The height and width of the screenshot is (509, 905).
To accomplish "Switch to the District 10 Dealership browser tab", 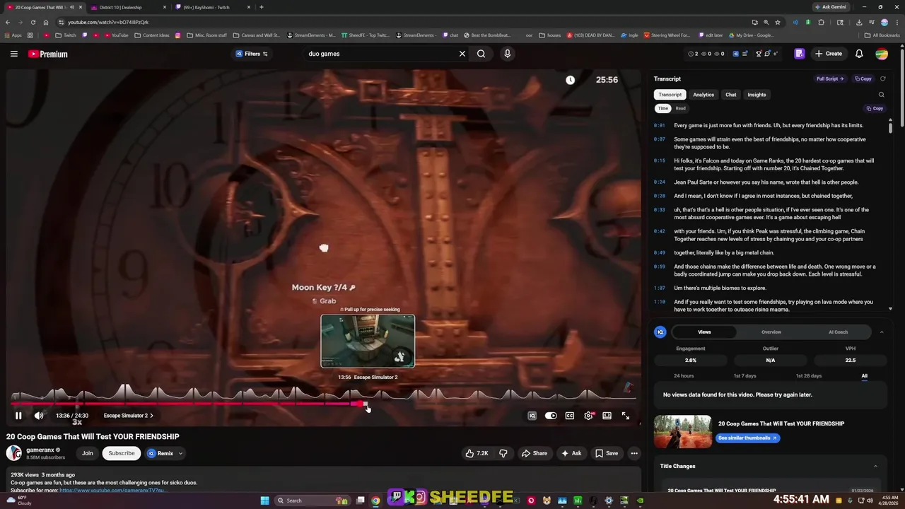I will [127, 7].
